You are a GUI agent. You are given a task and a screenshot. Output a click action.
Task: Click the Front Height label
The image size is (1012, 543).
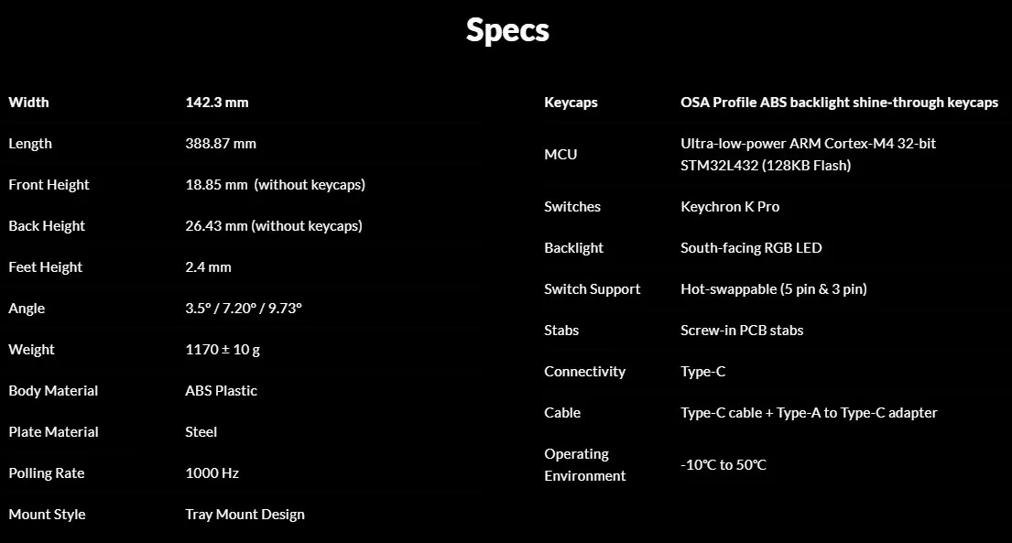49,185
